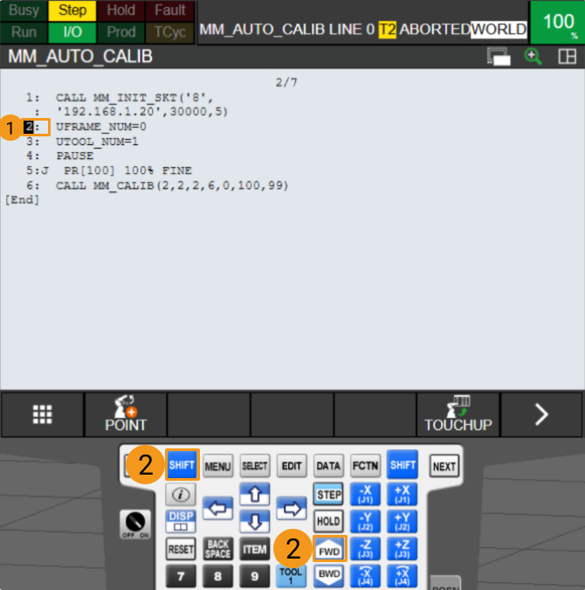585x590 pixels.
Task: Click the I/O status indicator
Action: 72,32
